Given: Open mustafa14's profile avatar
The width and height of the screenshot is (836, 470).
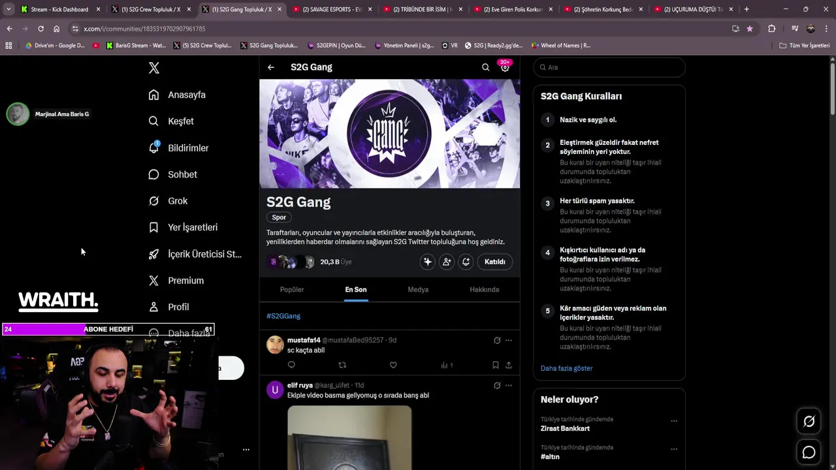Looking at the screenshot, I should (275, 345).
